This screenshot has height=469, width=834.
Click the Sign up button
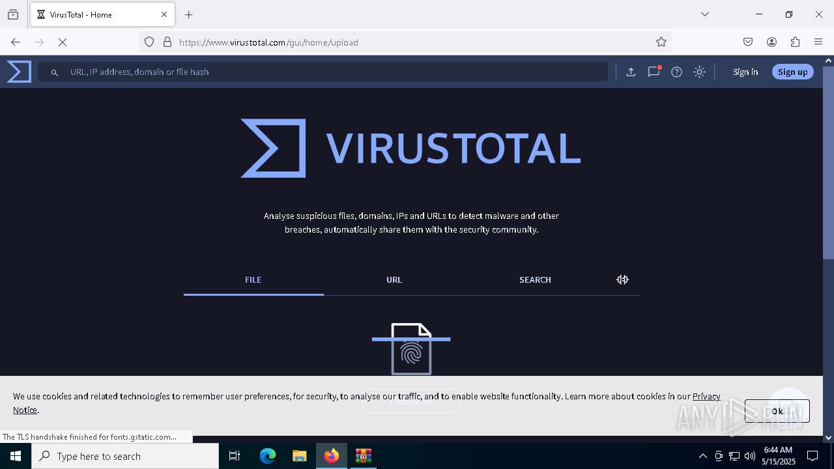792,72
